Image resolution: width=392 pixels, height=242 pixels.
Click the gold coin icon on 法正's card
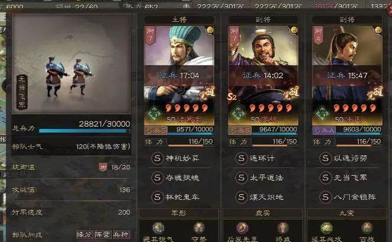(x=378, y=30)
